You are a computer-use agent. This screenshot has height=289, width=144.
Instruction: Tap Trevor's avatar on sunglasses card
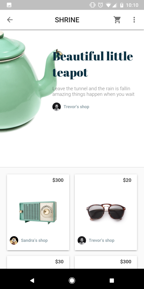(82, 240)
